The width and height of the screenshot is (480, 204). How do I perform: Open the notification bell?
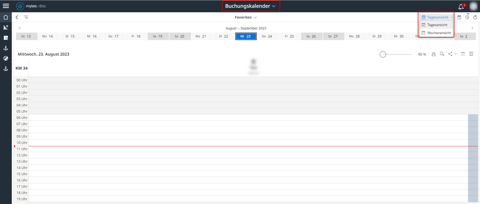point(461,7)
